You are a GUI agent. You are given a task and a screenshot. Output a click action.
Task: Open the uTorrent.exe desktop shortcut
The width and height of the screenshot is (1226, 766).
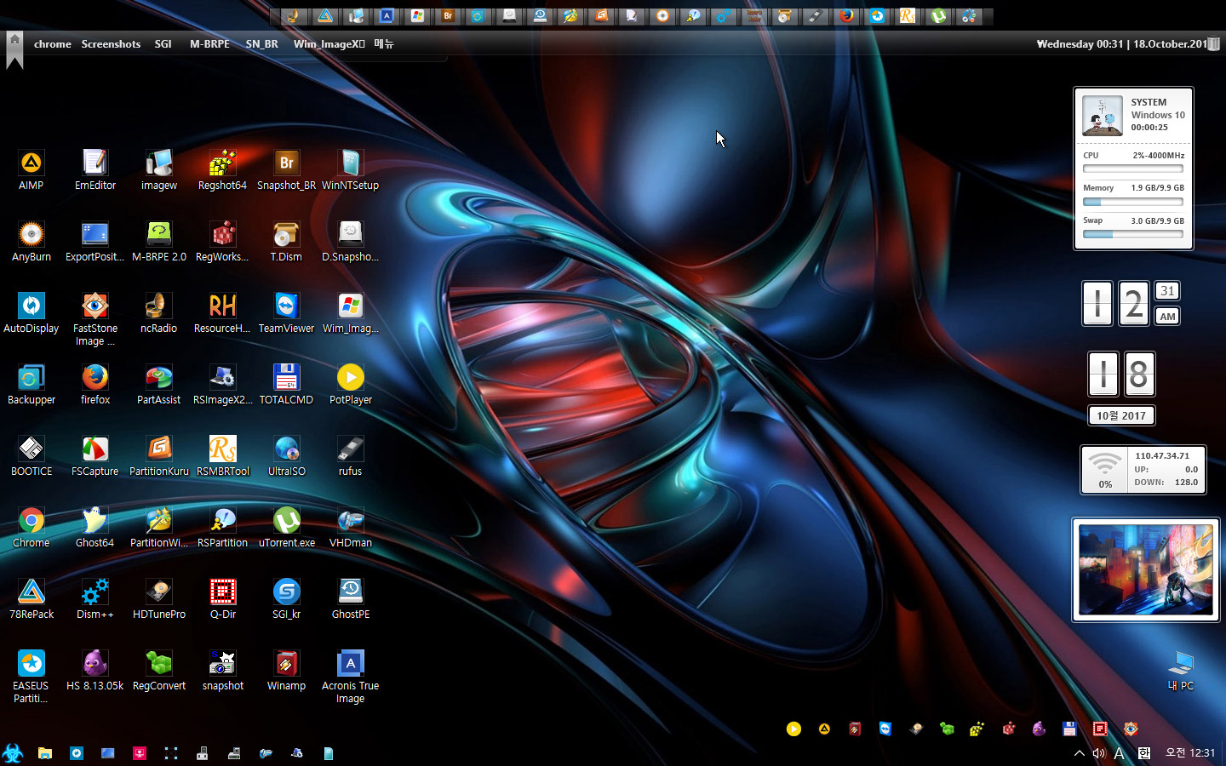click(x=286, y=527)
